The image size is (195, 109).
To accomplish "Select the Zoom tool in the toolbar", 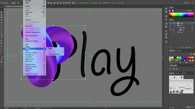I will [2, 49].
